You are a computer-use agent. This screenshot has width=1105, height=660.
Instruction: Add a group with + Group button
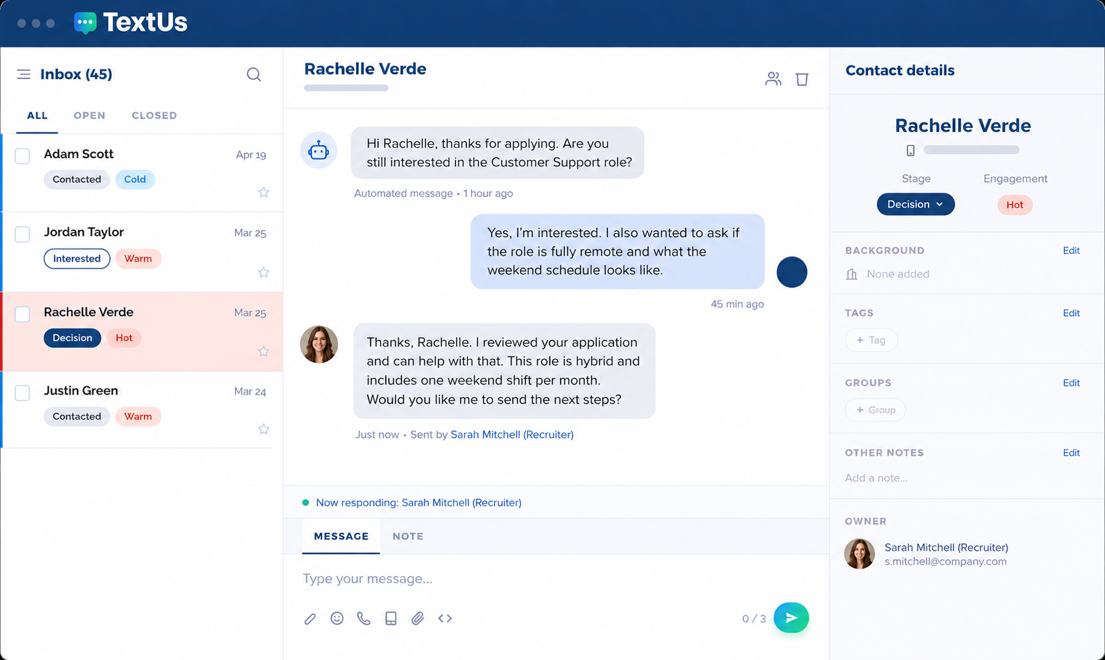(x=876, y=410)
